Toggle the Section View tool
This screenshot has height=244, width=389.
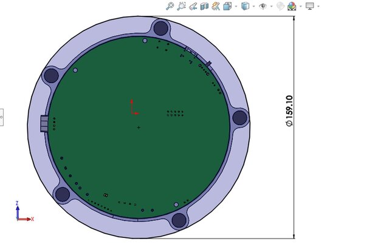[204, 6]
